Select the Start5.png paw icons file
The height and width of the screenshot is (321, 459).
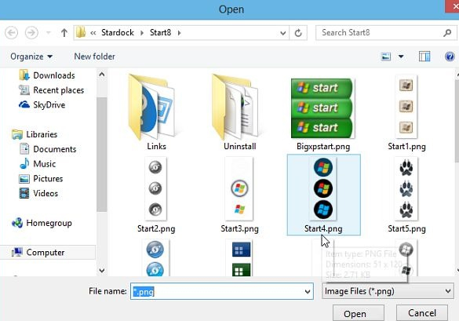pos(406,195)
